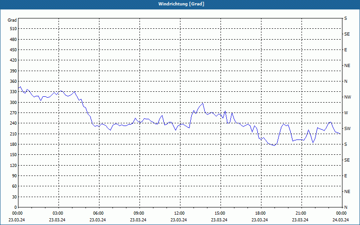Choose the 180 degree axis label
Viewport: 360px width, 225px height.
click(x=13, y=144)
